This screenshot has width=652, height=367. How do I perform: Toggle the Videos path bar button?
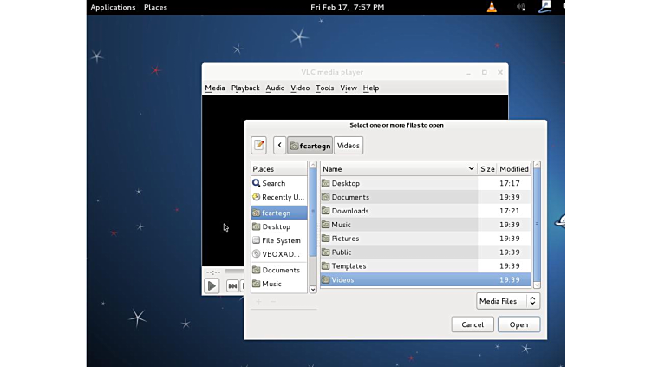click(349, 146)
